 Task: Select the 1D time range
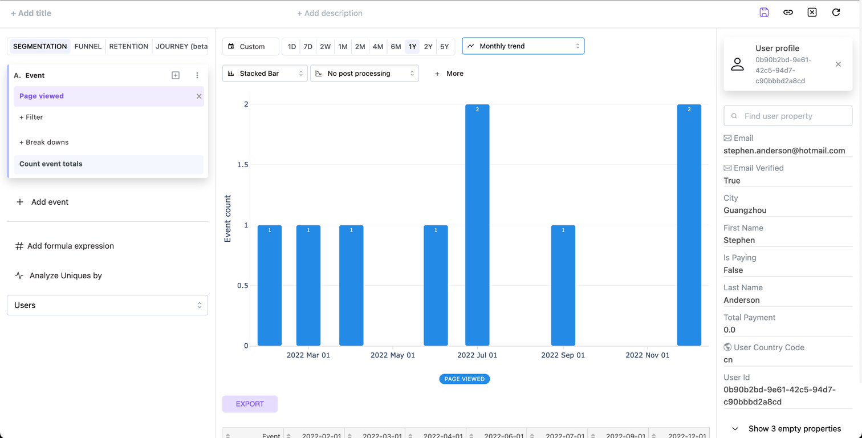[x=292, y=47]
